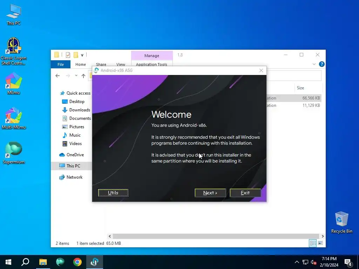Viewport: 359px width, 269px height.
Task: Open Classic Logon Shell Customizer shortcut
Action: [x=14, y=51]
